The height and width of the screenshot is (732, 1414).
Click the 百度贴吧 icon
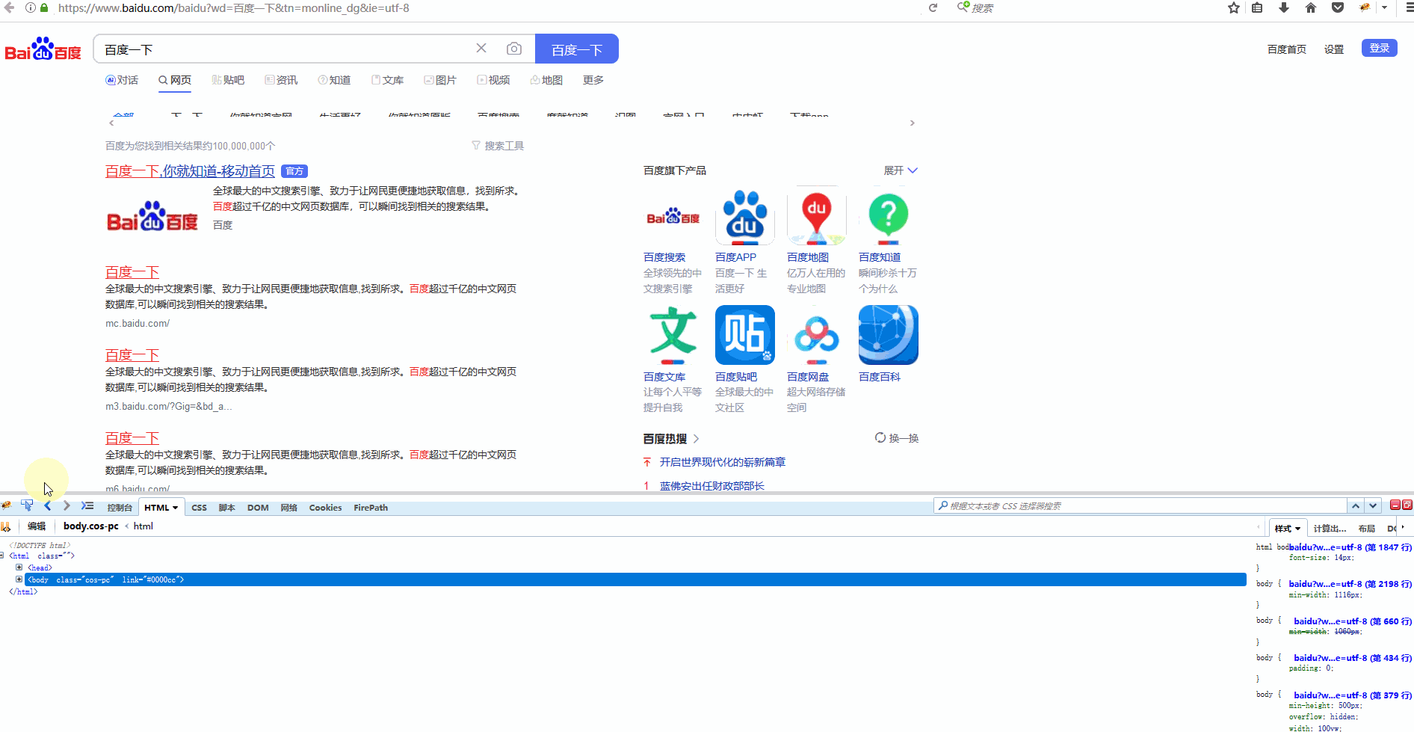tap(745, 335)
